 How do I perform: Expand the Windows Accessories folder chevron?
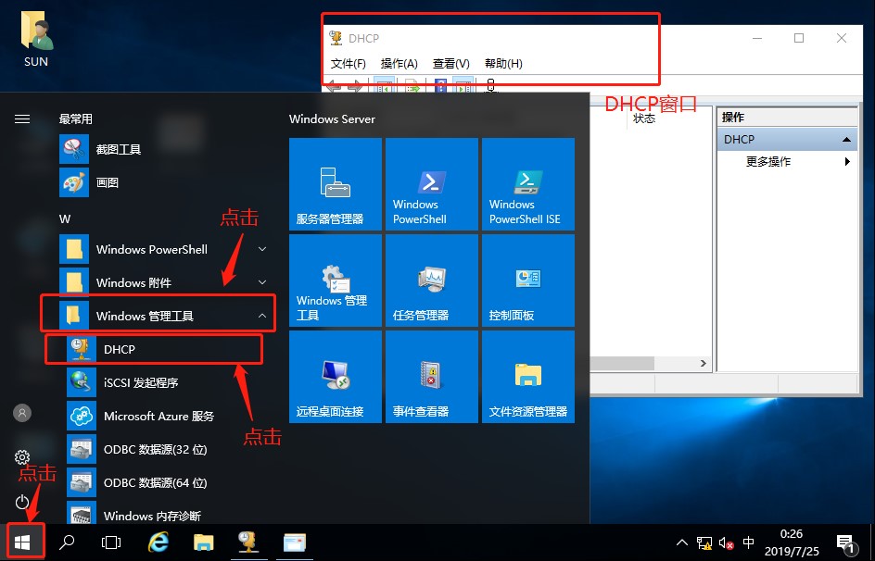pyautogui.click(x=262, y=282)
